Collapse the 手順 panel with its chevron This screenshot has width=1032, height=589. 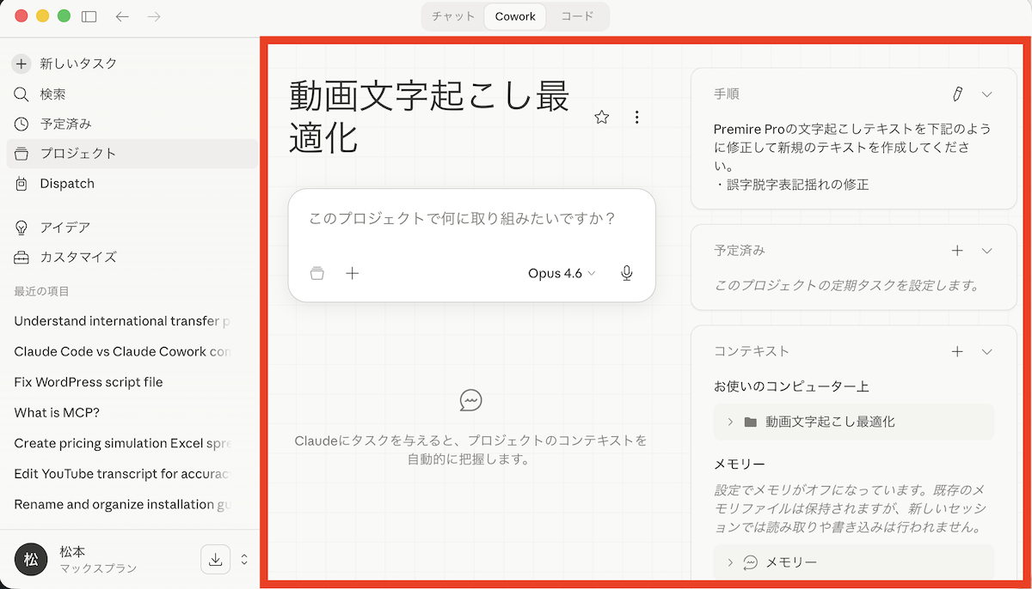pos(987,94)
